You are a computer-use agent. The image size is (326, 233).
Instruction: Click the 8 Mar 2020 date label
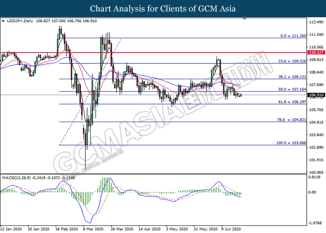coord(93,229)
